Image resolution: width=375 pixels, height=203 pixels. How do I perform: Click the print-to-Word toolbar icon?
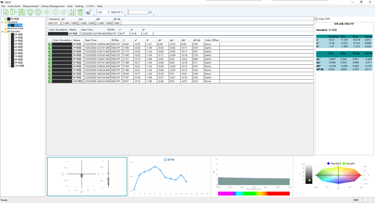coord(38,12)
